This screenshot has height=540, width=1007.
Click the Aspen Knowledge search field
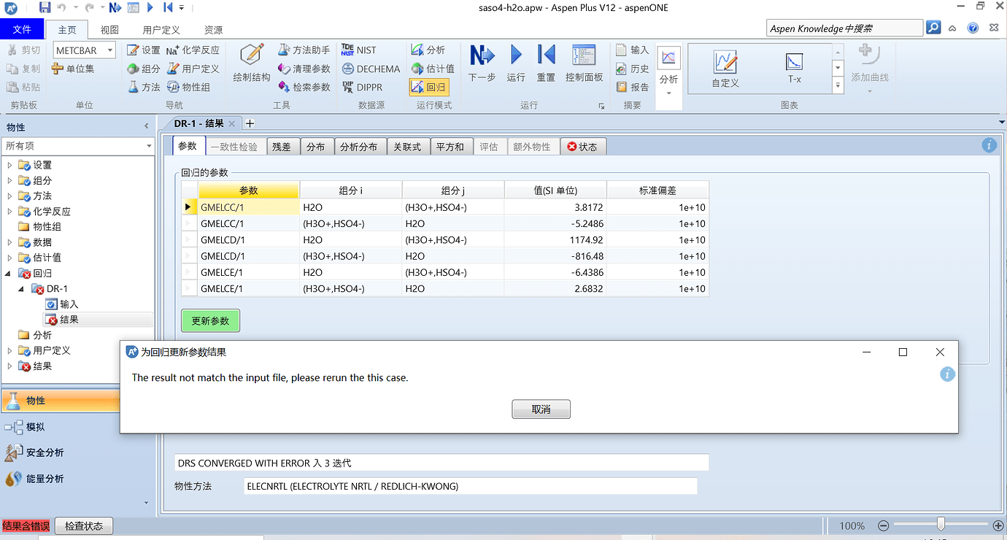[x=844, y=28]
